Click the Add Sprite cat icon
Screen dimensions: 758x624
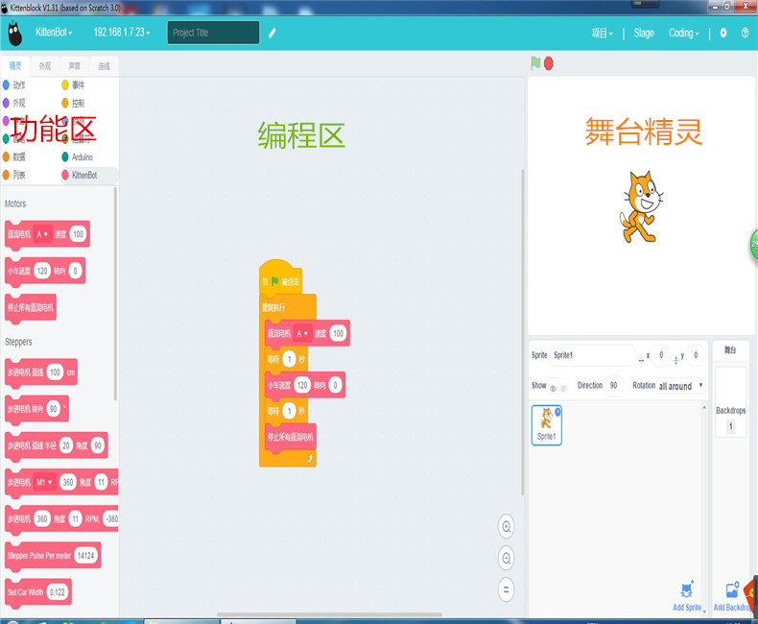point(687,591)
